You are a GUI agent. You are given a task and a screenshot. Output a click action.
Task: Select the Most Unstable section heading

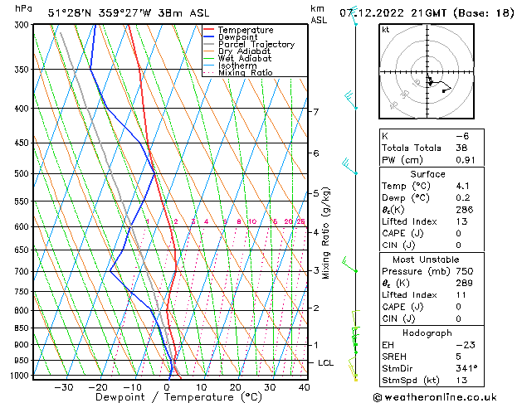pos(427,259)
